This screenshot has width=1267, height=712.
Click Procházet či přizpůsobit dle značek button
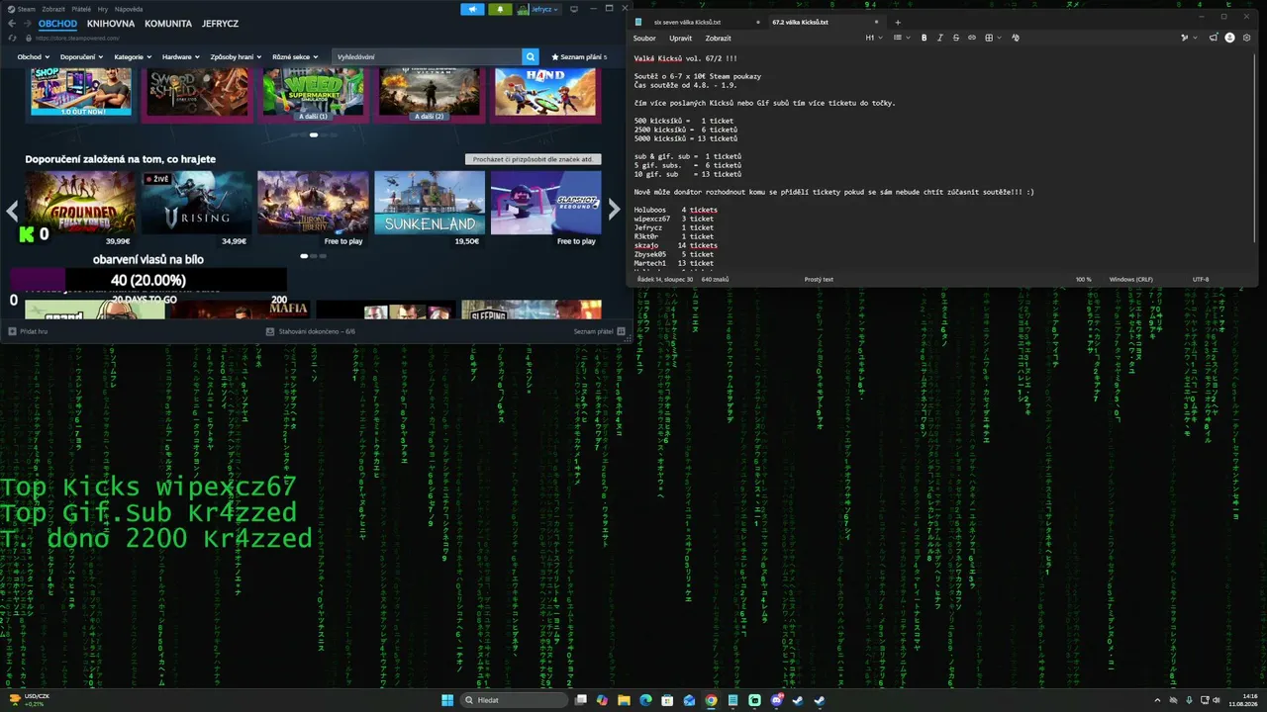tap(533, 159)
